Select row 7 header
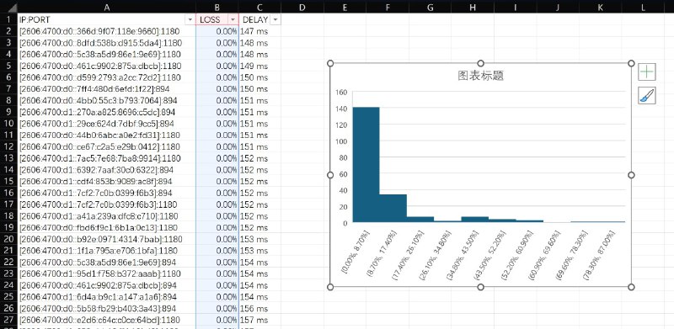674x329 pixels. [8, 89]
